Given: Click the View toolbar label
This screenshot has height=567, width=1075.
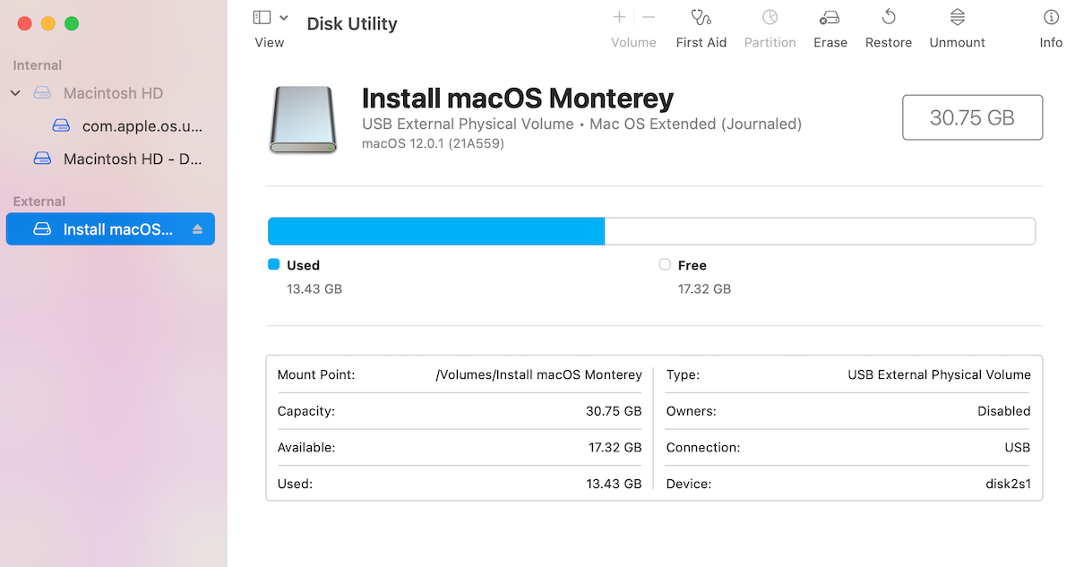Looking at the screenshot, I should tap(269, 42).
